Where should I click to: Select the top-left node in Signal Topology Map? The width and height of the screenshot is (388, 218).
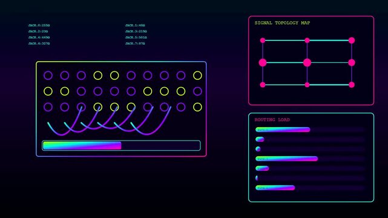pyautogui.click(x=263, y=41)
